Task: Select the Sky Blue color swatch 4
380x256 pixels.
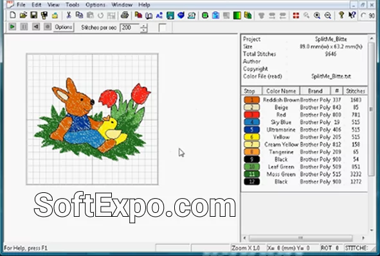Action: pyautogui.click(x=252, y=122)
